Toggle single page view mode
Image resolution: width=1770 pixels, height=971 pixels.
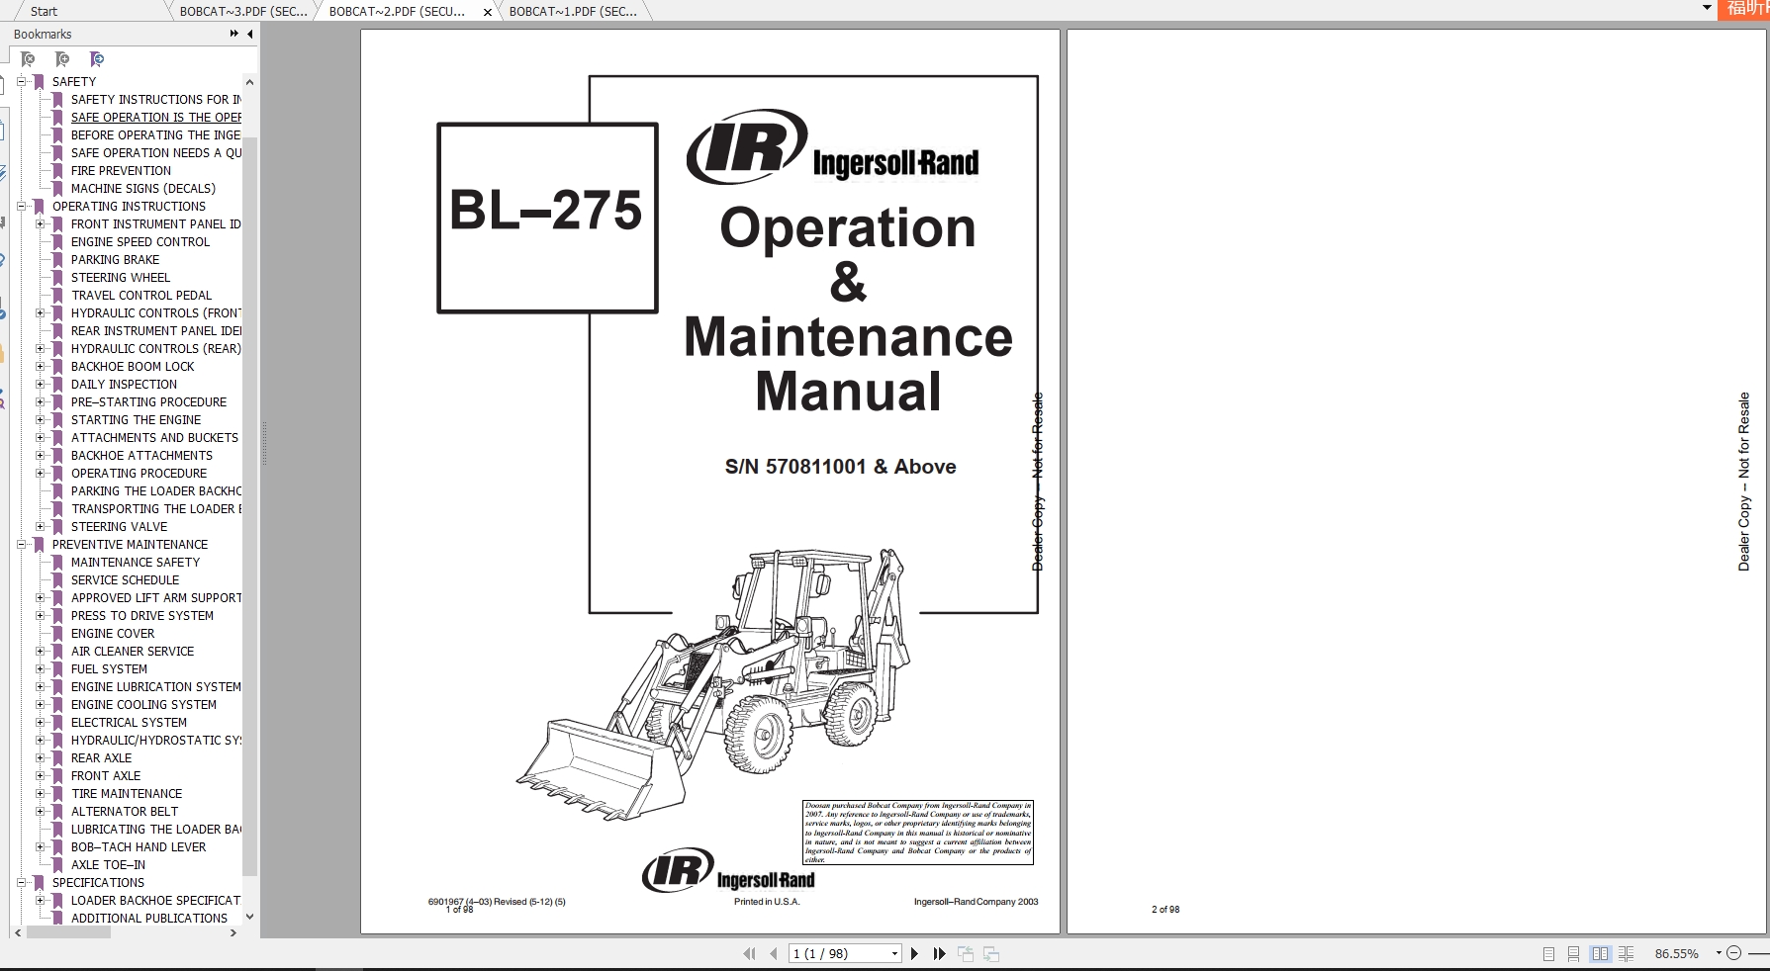click(1549, 954)
